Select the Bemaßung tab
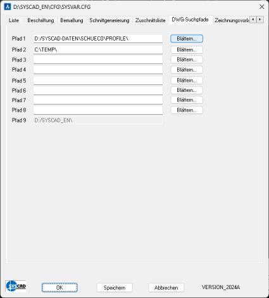269x298 pixels. (72, 20)
